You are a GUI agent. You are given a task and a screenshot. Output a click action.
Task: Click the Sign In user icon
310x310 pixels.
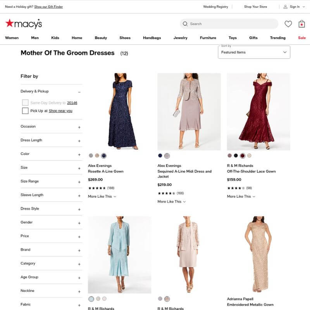coord(285,7)
